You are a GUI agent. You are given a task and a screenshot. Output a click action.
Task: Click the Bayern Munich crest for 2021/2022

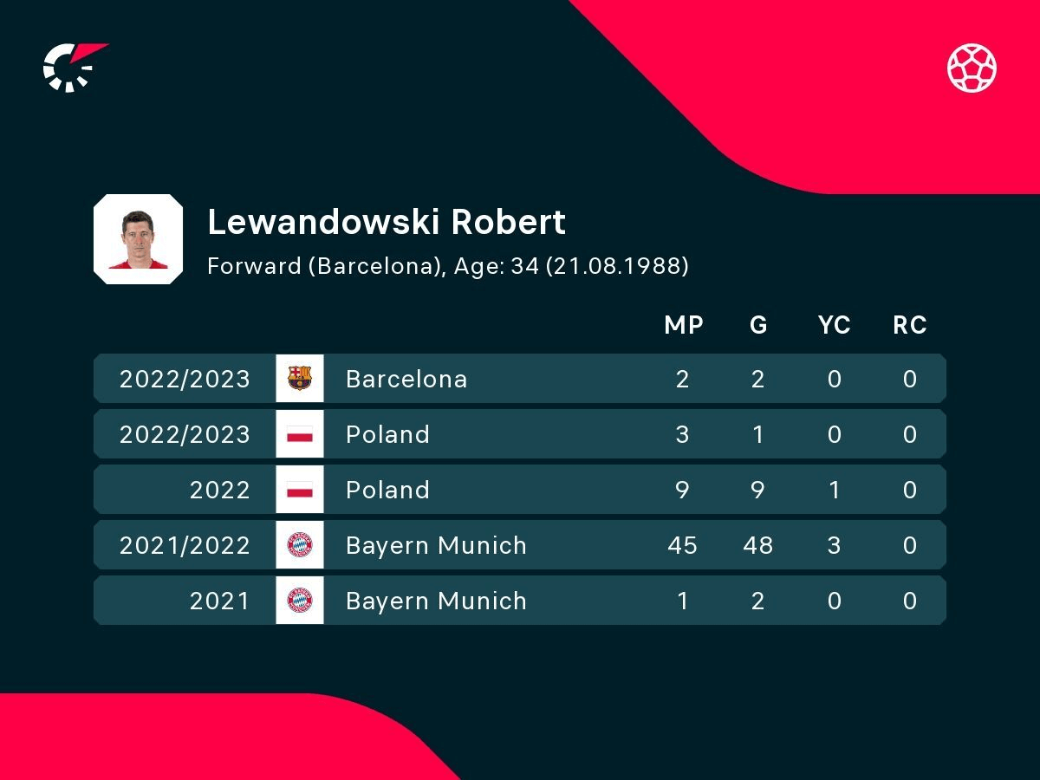click(x=300, y=545)
